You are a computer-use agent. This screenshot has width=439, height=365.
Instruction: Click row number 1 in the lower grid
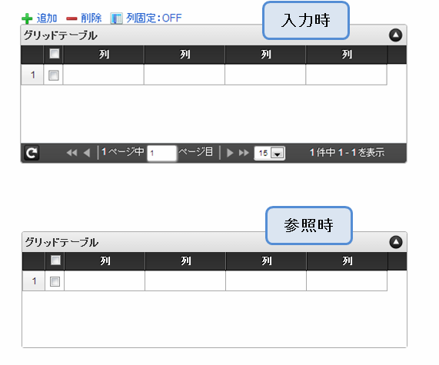coord(34,280)
